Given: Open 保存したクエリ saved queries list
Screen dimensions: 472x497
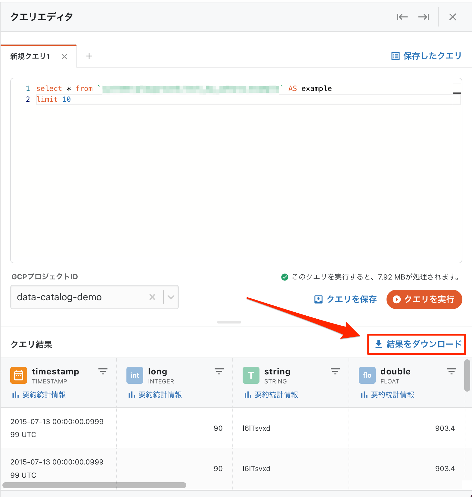Looking at the screenshot, I should tap(426, 56).
